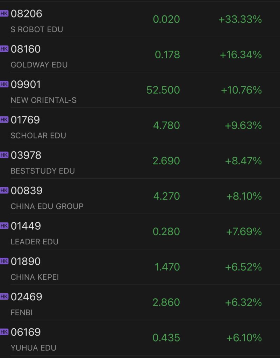The width and height of the screenshot is (280, 358).
Task: Click the YUHUA EDU price 0.435
Action: click(166, 338)
